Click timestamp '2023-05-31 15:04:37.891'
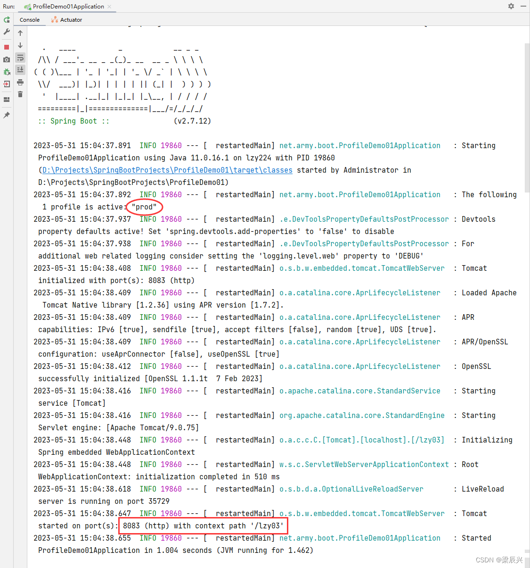Image resolution: width=530 pixels, height=568 pixels. point(82,146)
